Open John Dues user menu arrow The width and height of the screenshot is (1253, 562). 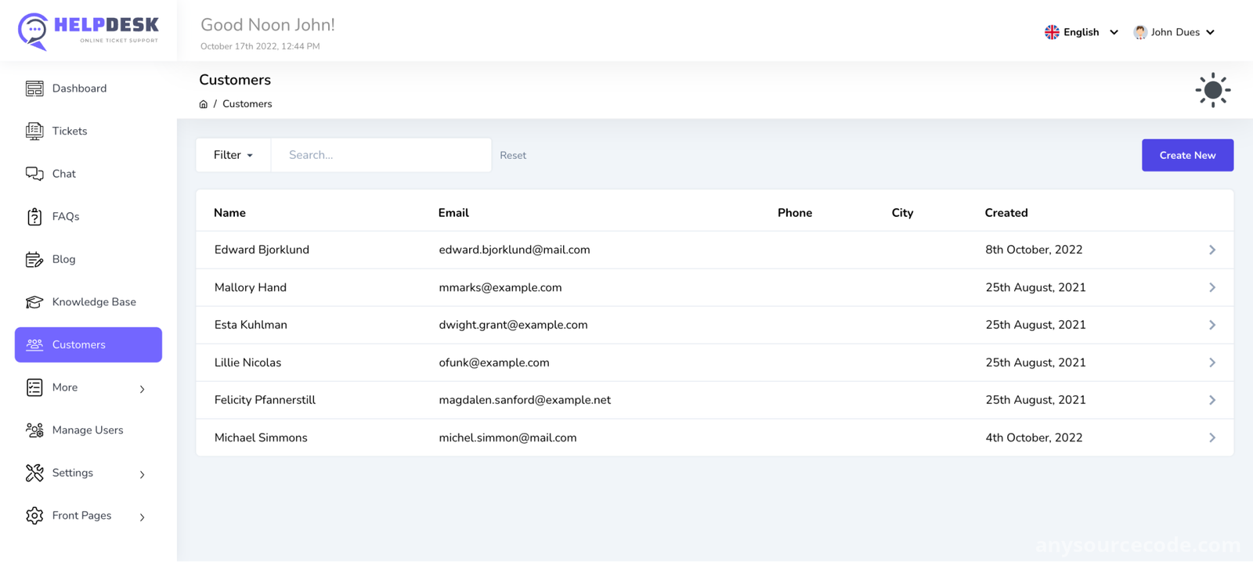tap(1210, 32)
